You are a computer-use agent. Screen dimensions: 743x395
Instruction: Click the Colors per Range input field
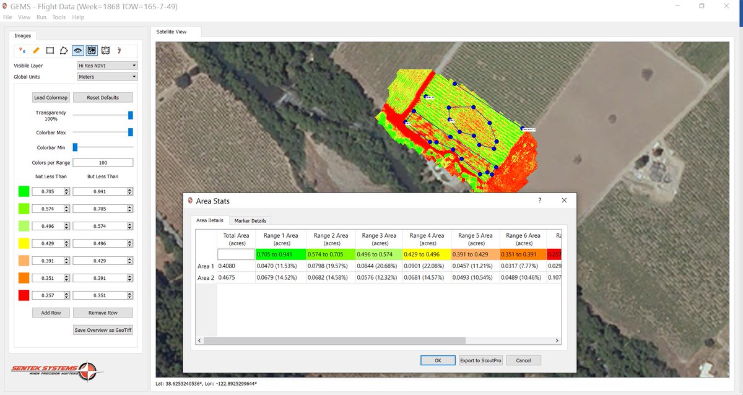tap(103, 162)
